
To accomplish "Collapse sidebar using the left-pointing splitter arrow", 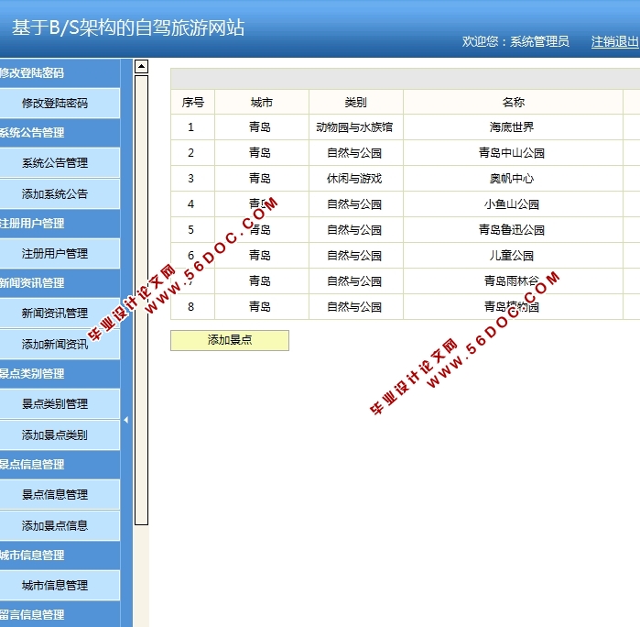I will (x=126, y=420).
